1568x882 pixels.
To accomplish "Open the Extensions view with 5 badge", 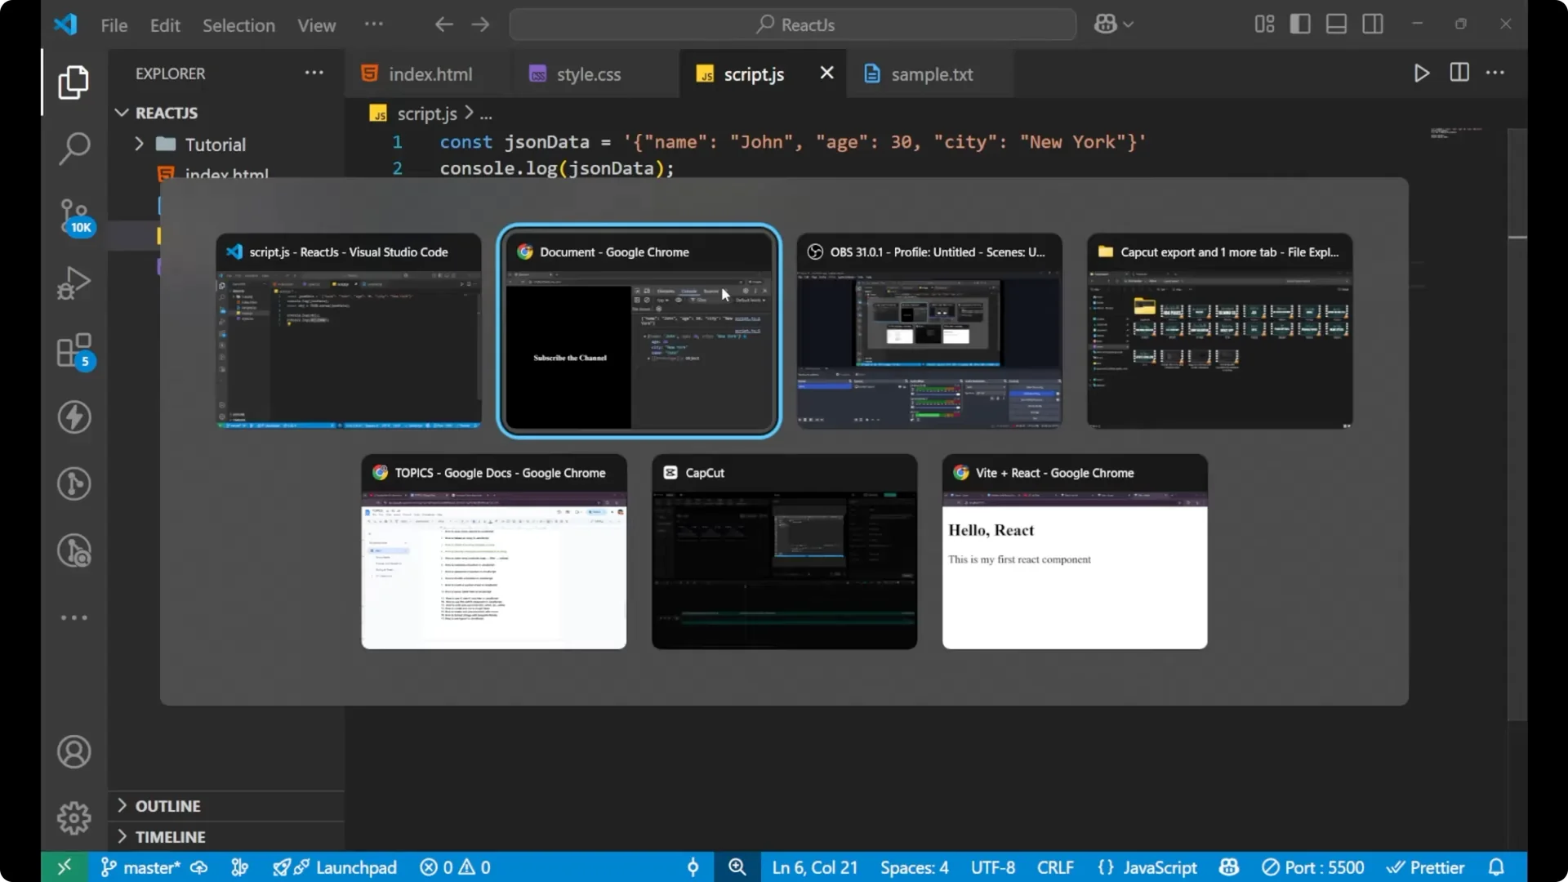I will [x=74, y=351].
